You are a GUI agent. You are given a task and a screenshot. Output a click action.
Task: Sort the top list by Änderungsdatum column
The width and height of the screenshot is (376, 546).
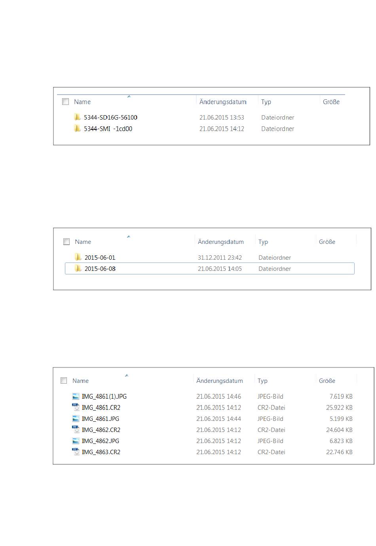click(222, 102)
